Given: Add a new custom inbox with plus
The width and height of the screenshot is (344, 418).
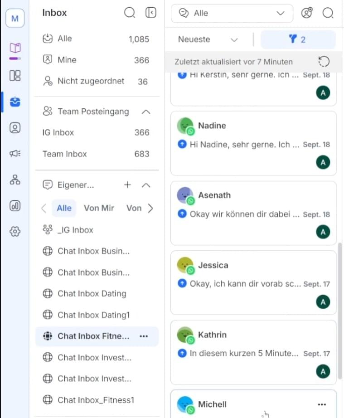Looking at the screenshot, I should [x=127, y=185].
